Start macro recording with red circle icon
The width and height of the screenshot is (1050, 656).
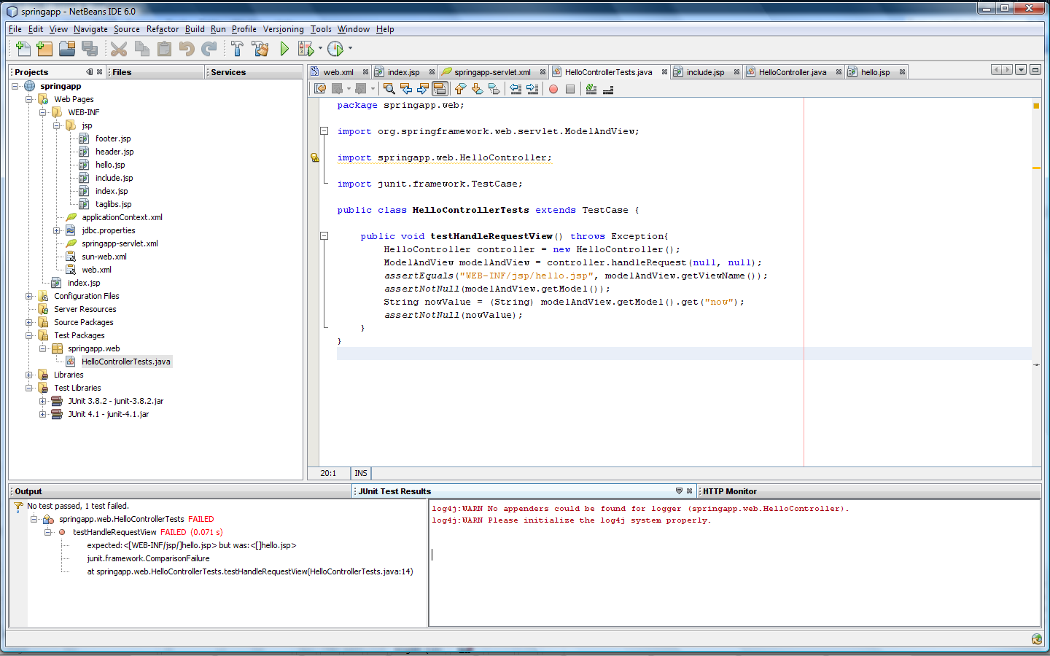(x=553, y=89)
